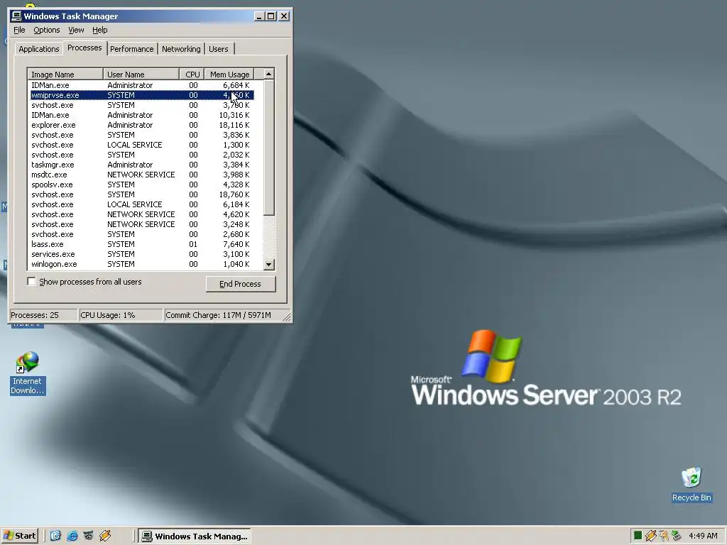Image resolution: width=727 pixels, height=545 pixels.
Task: Click the Windows Task Manager taskbar button
Action: [195, 536]
